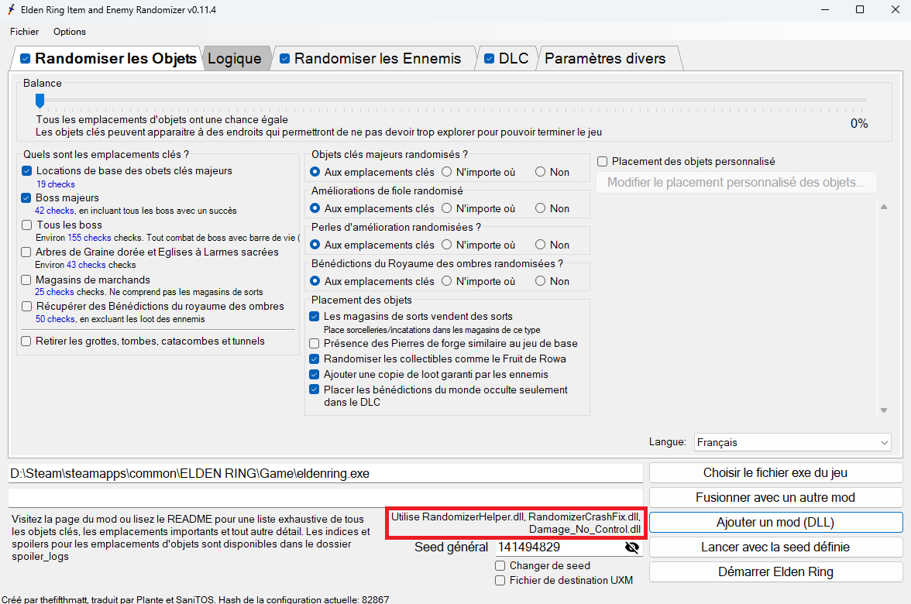Select Non for Perles d'amélioration randomisées
The height and width of the screenshot is (604, 911).
[541, 245]
